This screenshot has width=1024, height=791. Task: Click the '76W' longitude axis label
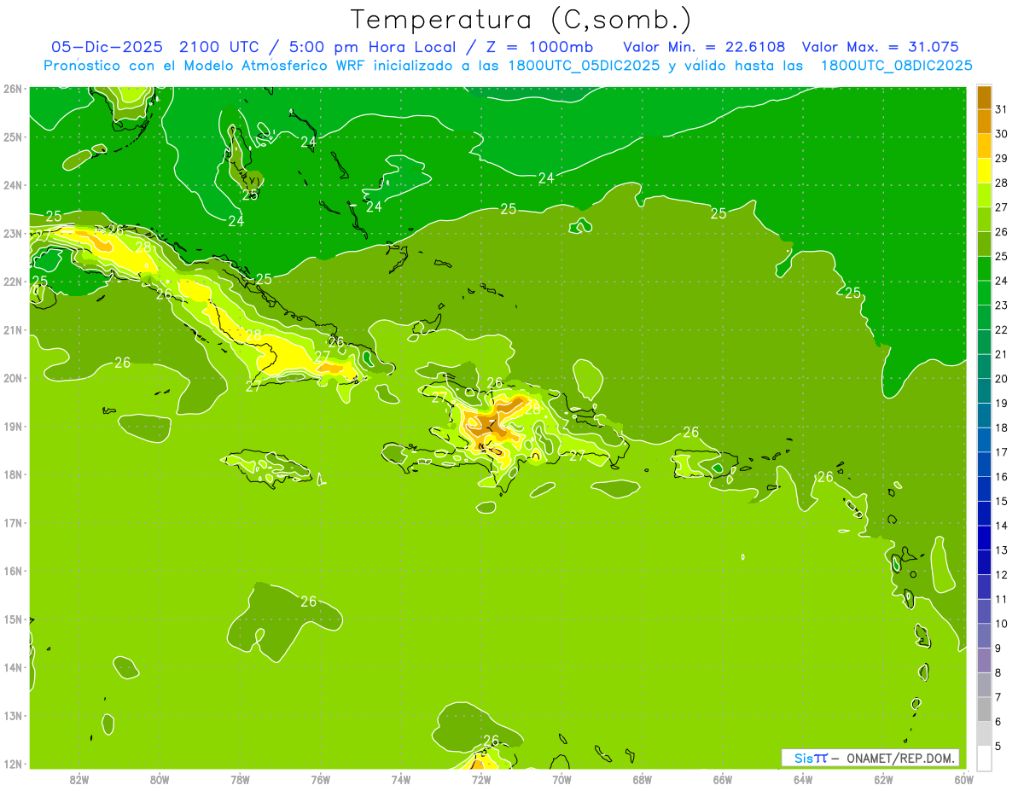(x=320, y=779)
